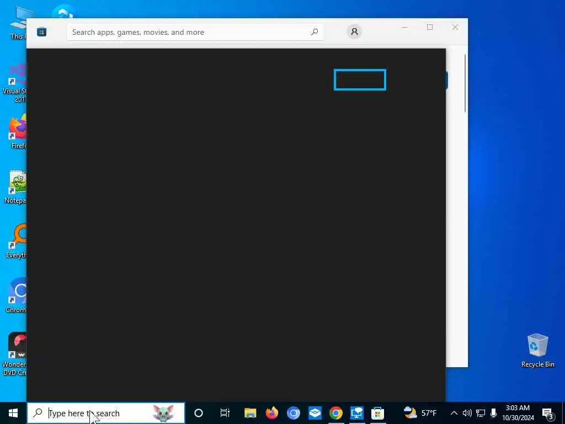The width and height of the screenshot is (565, 424).
Task: Select the Visual Studio 2017 desktop shortcut
Action: 14,83
